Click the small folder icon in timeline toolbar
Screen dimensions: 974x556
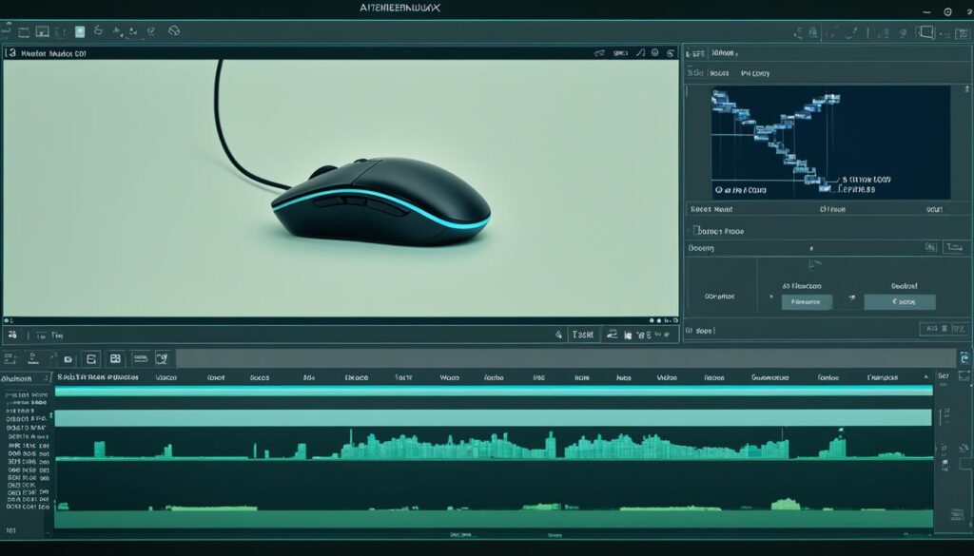[x=68, y=359]
